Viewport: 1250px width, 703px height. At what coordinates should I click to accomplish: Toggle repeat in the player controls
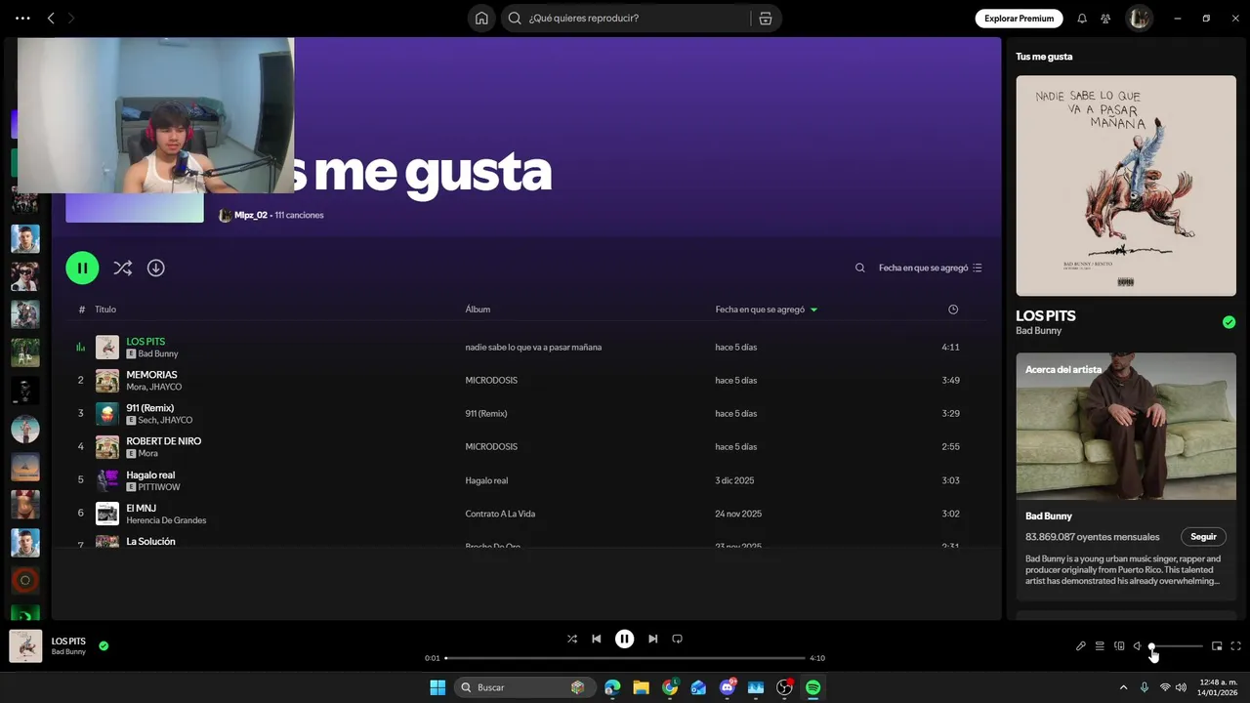click(677, 639)
